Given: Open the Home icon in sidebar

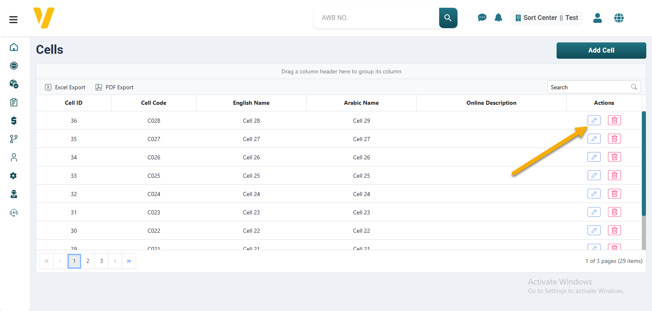Looking at the screenshot, I should [14, 47].
